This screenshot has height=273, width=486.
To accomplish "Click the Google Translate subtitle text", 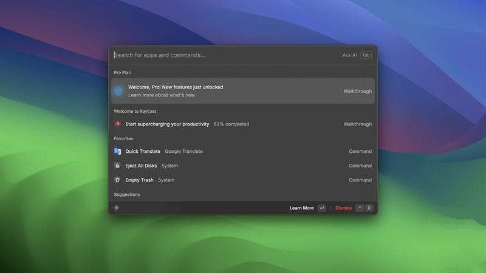I will (184, 151).
